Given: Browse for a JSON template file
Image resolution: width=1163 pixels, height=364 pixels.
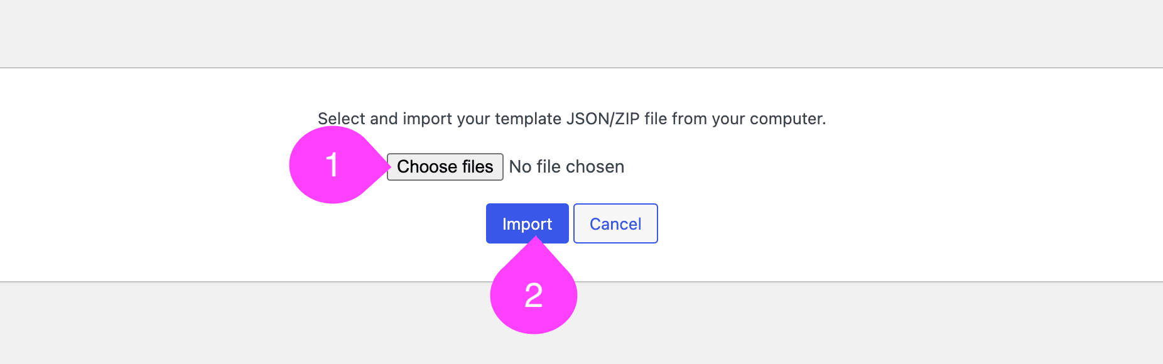Looking at the screenshot, I should 445,167.
